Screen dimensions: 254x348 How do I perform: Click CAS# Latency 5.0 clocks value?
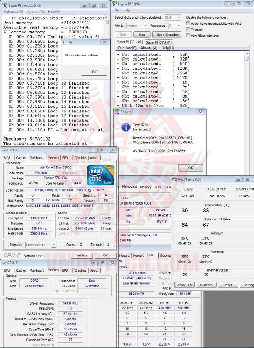coord(70,314)
